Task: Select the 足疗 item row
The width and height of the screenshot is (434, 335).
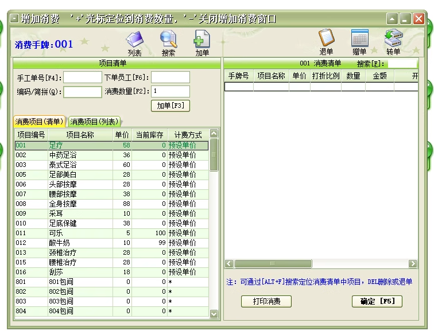Action: pos(111,146)
